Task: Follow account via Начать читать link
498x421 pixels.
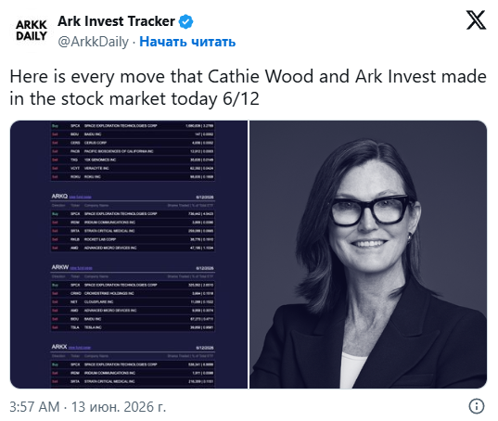Action: [x=187, y=42]
